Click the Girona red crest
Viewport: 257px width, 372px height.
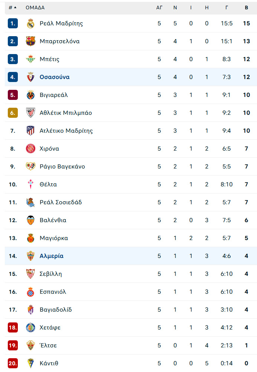click(x=30, y=148)
